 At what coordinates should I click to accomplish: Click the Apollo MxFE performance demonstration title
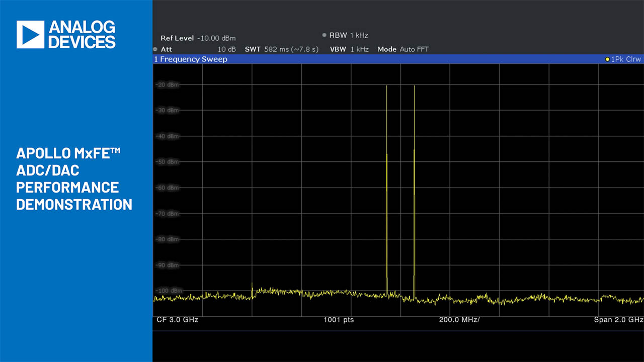(74, 178)
